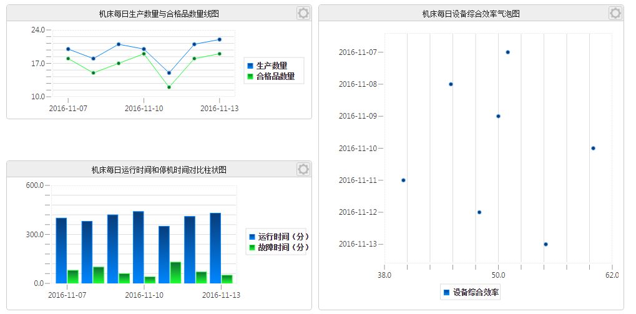This screenshot has height=314, width=636.
Task: Select the bubble point for 2016-11-07
Action: [508, 52]
